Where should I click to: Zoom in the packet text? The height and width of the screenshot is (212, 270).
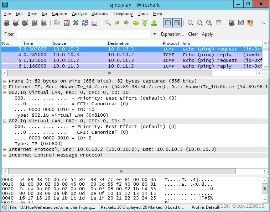pos(191,23)
